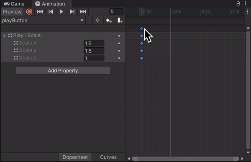Click the horizontal timeline scrollbar
251x162 pixels.
coord(185,159)
